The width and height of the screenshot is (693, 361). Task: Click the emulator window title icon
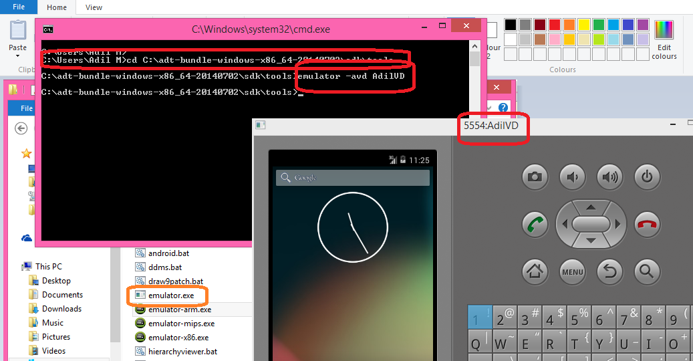[261, 125]
